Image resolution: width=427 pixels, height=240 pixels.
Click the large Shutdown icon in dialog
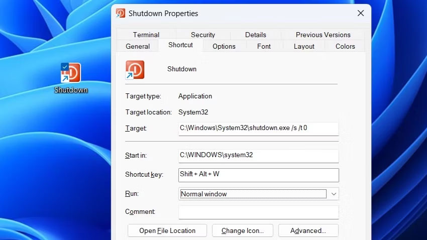click(x=135, y=70)
